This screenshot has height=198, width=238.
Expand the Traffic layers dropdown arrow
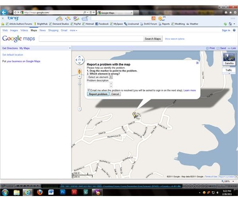tap(229, 74)
